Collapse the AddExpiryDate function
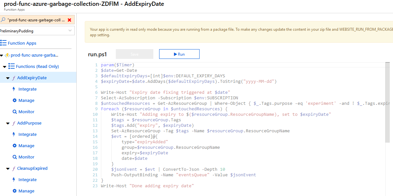 [8, 78]
